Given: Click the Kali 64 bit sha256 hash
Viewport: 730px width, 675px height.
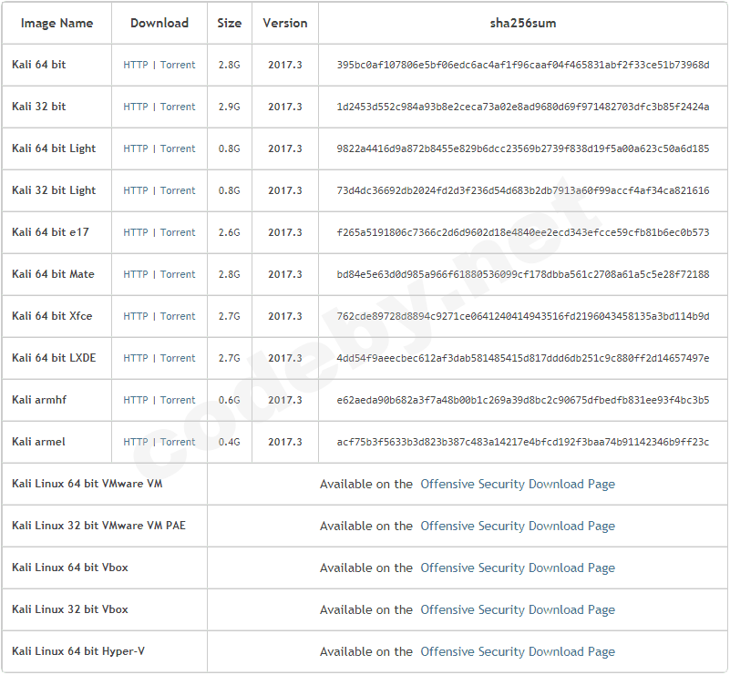Looking at the screenshot, I should point(522,65).
